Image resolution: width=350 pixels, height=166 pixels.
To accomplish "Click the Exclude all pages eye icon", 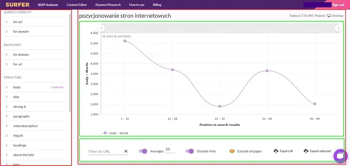I will (232, 151).
